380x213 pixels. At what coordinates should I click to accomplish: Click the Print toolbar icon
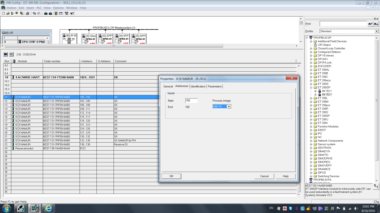(x=27, y=13)
